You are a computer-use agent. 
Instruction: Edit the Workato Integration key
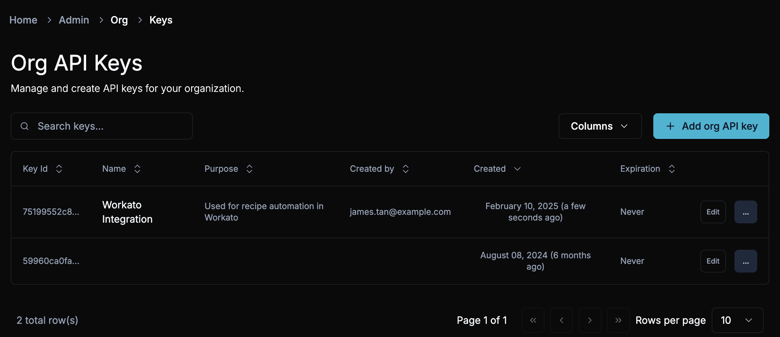713,212
